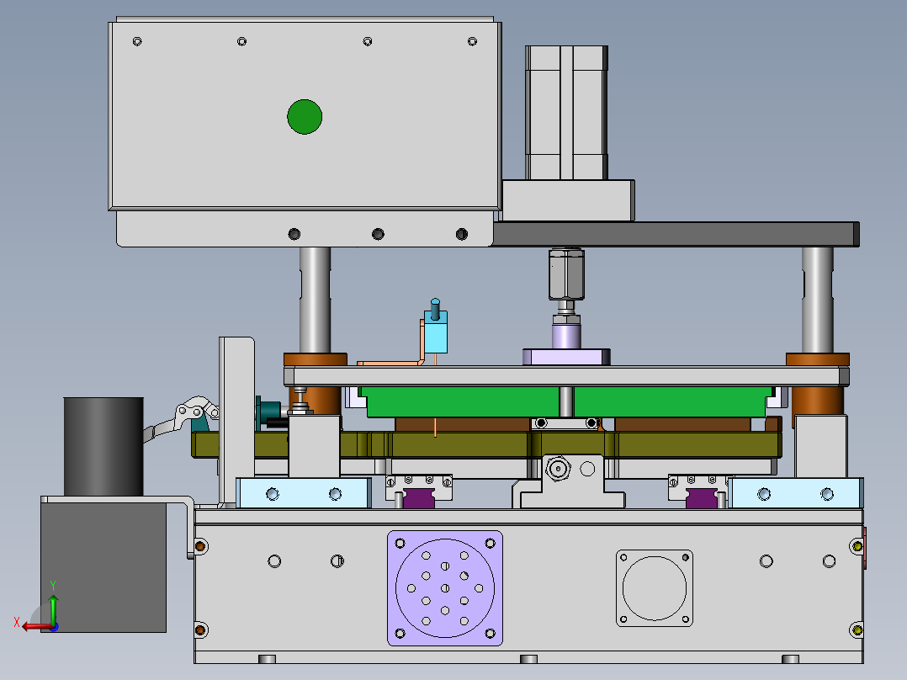Screen dimensions: 907x680
Task: Select the upper-right brass screw on the base
Action: coord(857,545)
